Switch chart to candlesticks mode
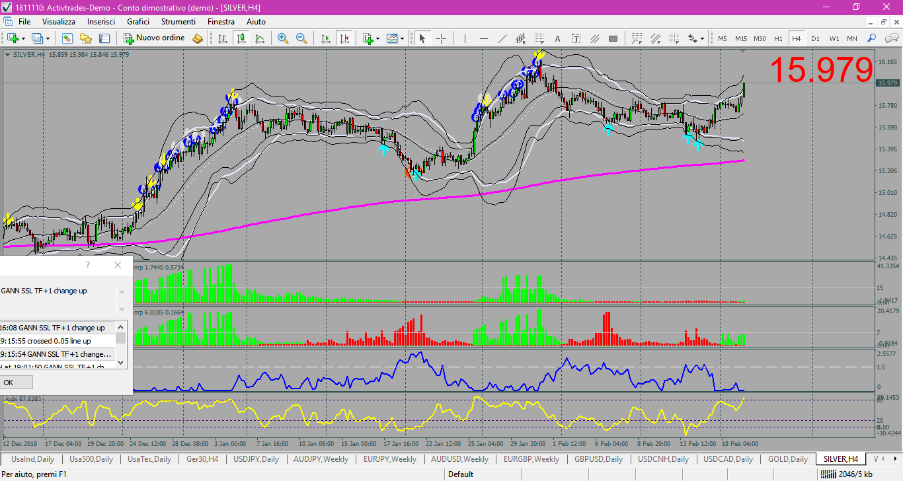Viewport: 903px width, 481px height. pyautogui.click(x=241, y=38)
